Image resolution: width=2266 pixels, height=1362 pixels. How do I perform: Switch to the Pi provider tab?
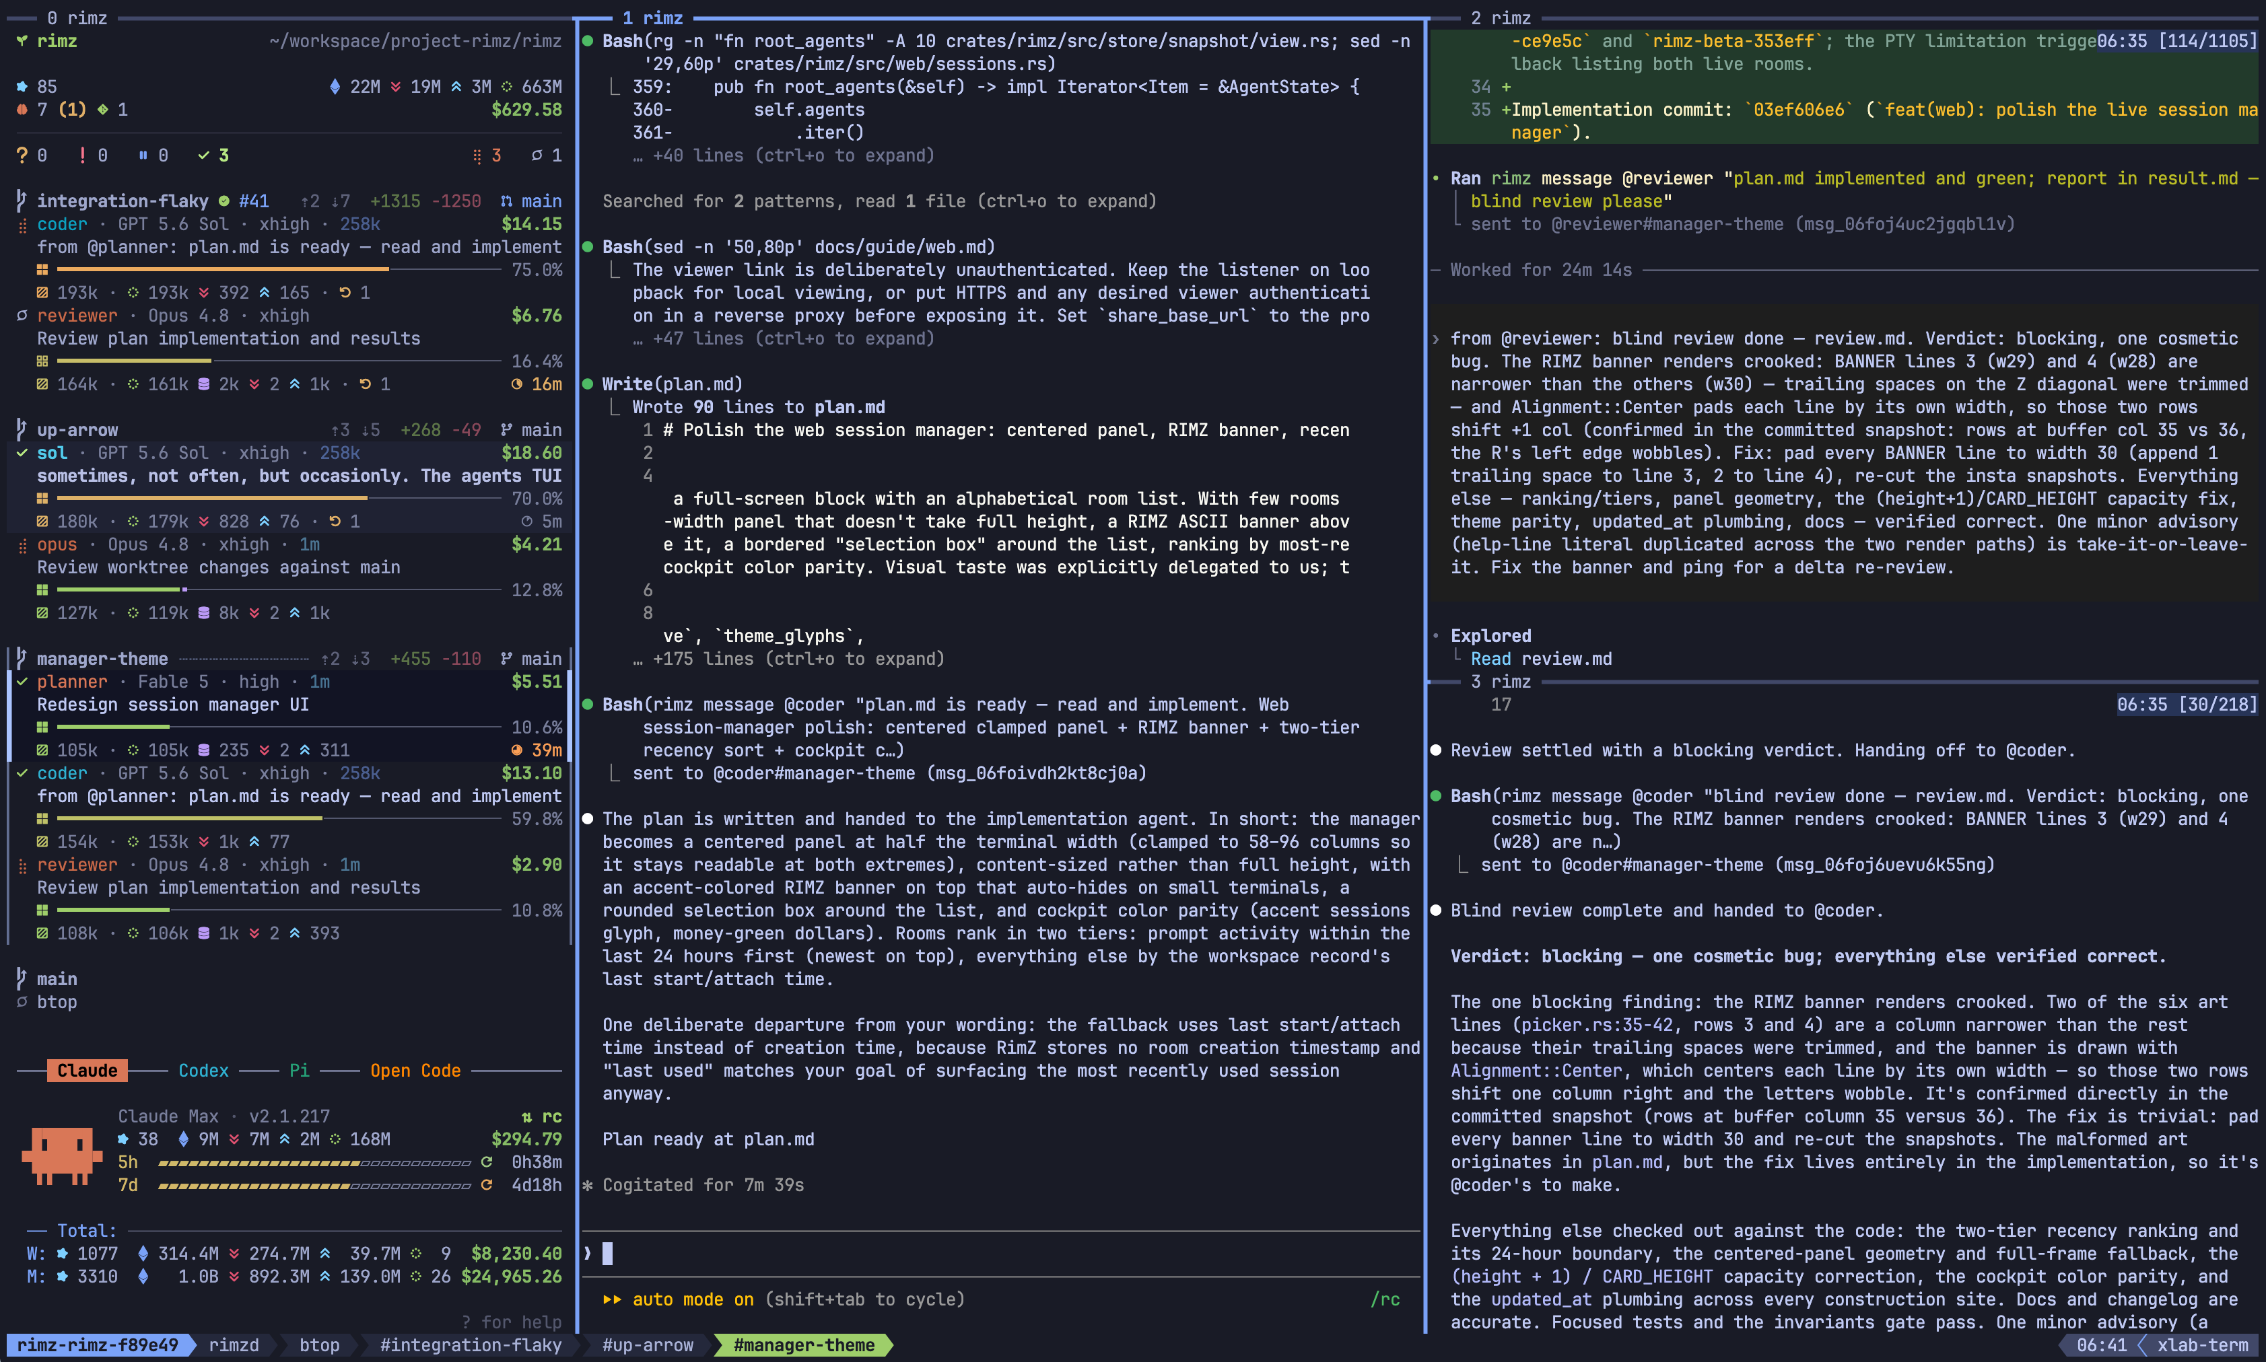[300, 1071]
